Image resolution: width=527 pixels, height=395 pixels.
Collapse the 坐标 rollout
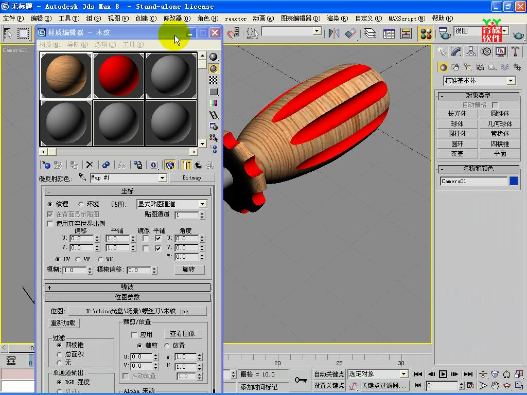pos(128,191)
